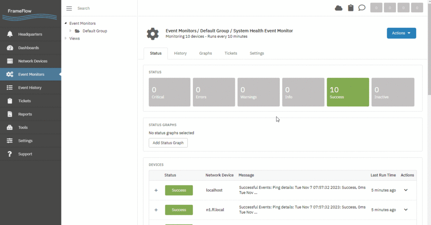Select the Status tab
This screenshot has height=225, width=431.
pos(156,53)
